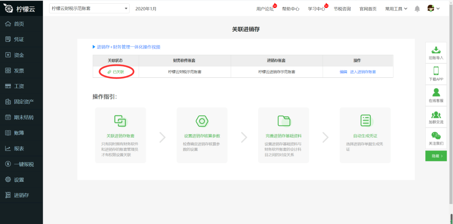Click the 完善进销存基础资料 step title
The height and width of the screenshot is (224, 453).
[x=284, y=136]
